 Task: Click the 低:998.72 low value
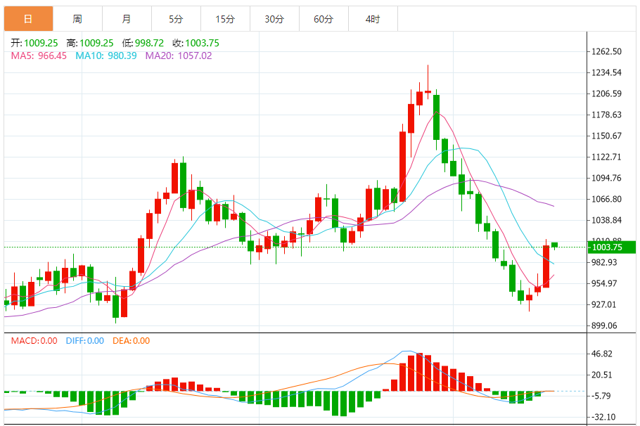click(143, 44)
